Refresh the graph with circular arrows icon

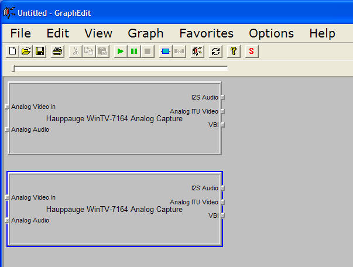[215, 52]
